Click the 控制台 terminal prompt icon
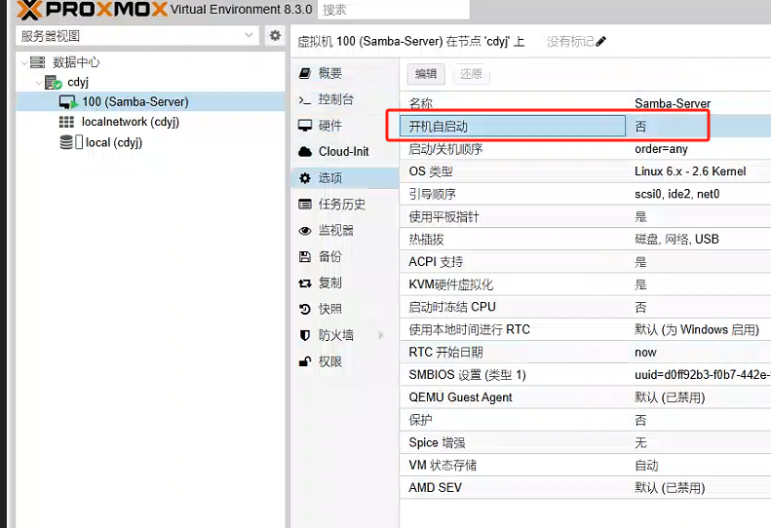This screenshot has height=528, width=771. click(305, 99)
